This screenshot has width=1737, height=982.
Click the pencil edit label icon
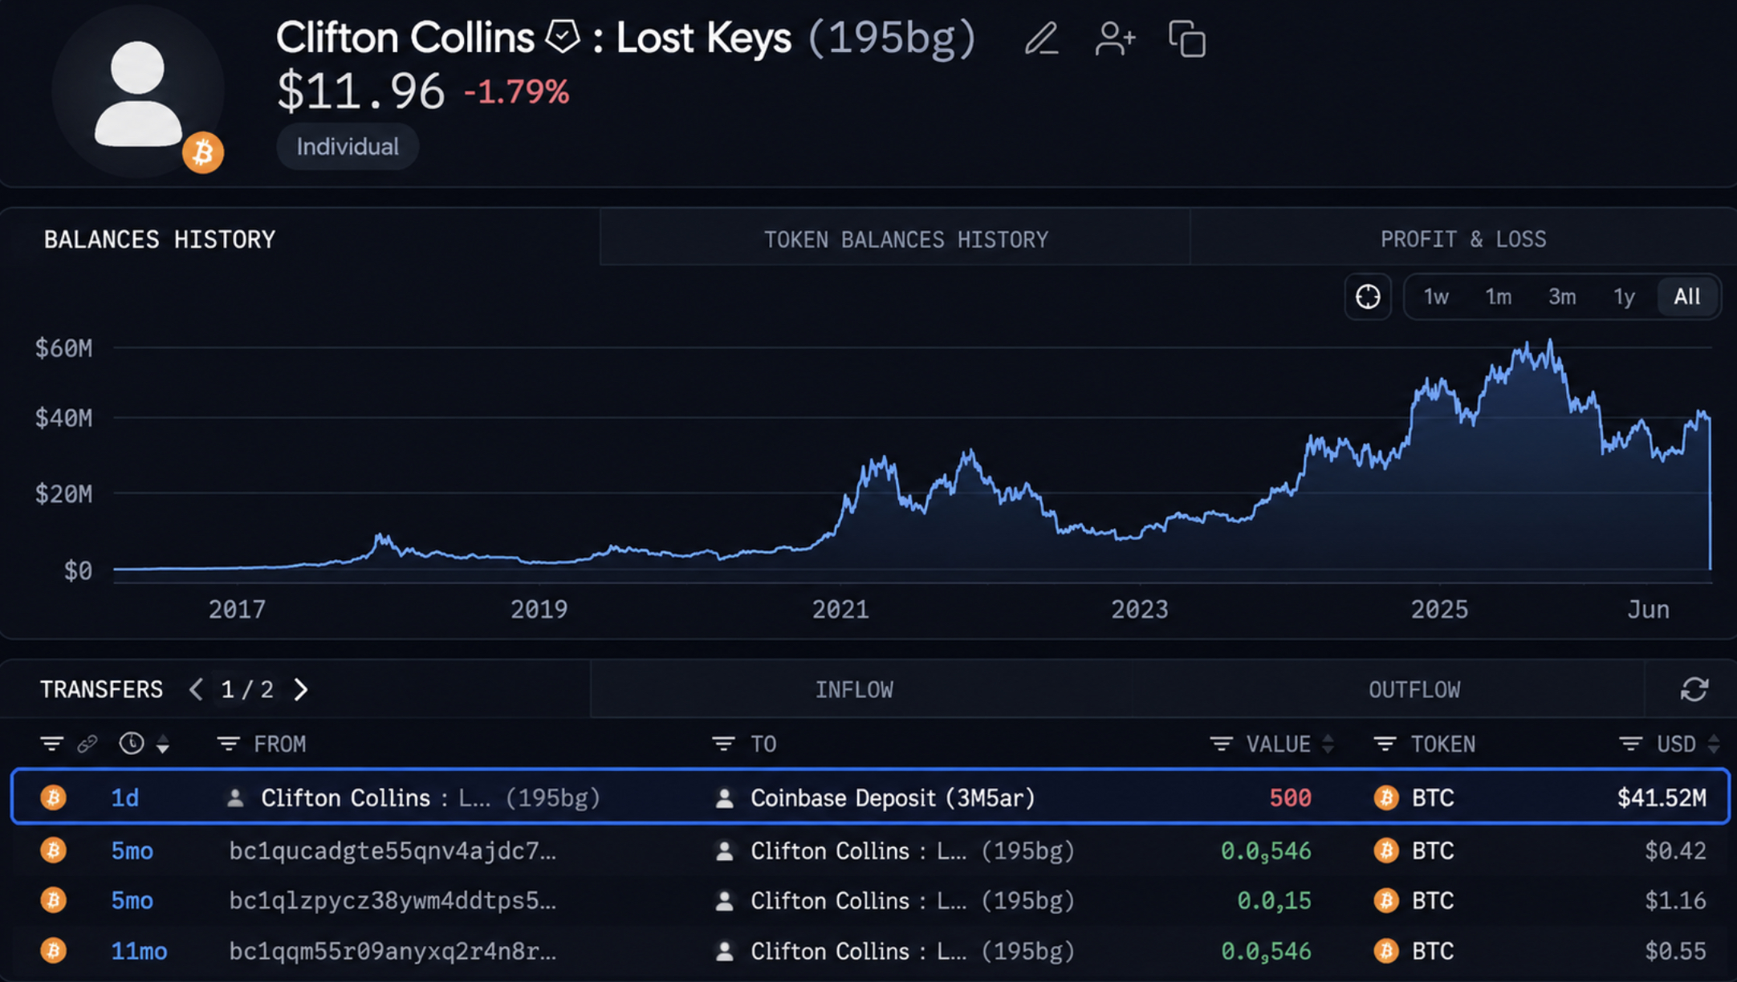click(1042, 39)
